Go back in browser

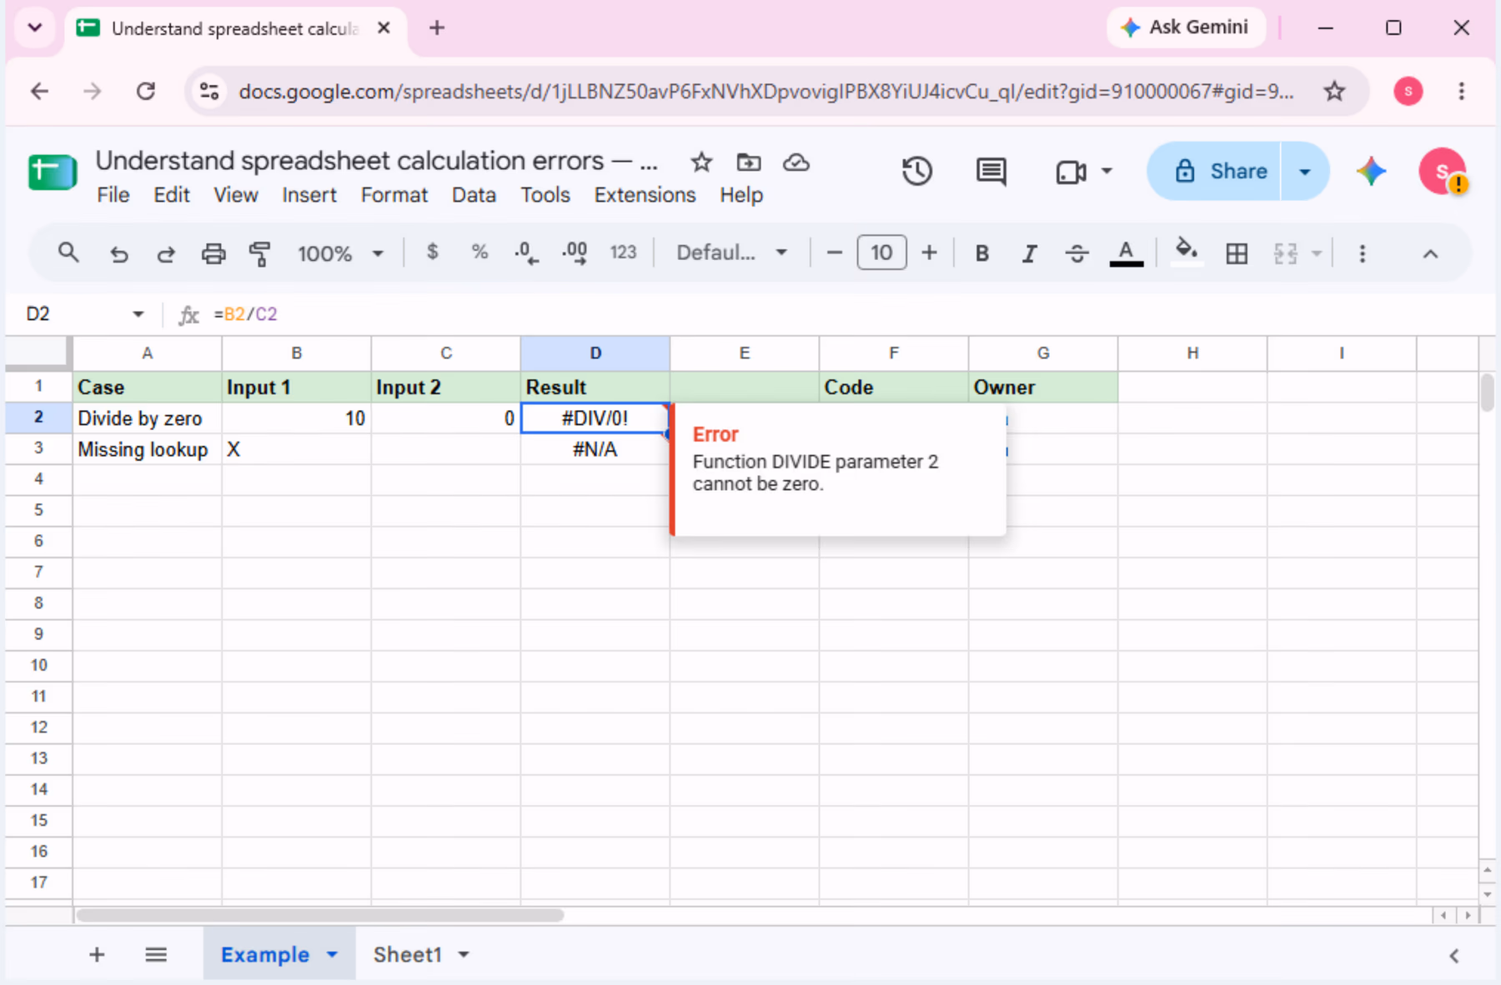tap(39, 91)
